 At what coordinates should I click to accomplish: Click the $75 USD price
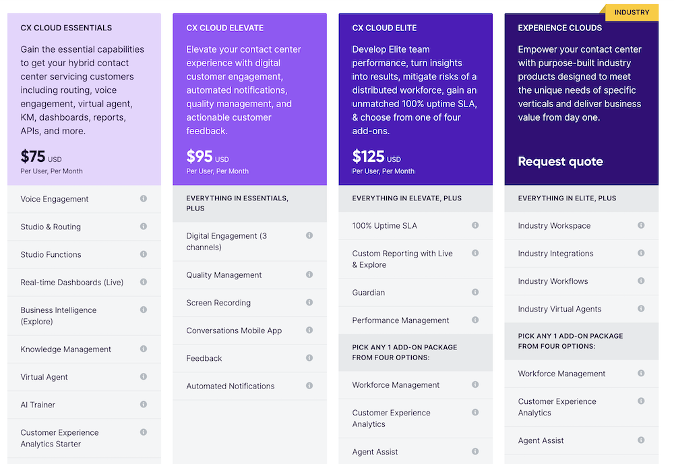pos(41,157)
